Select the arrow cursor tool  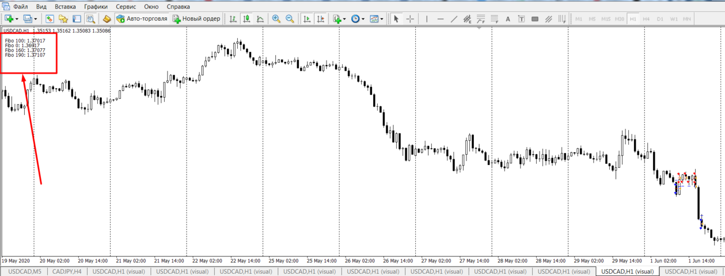[396, 19]
